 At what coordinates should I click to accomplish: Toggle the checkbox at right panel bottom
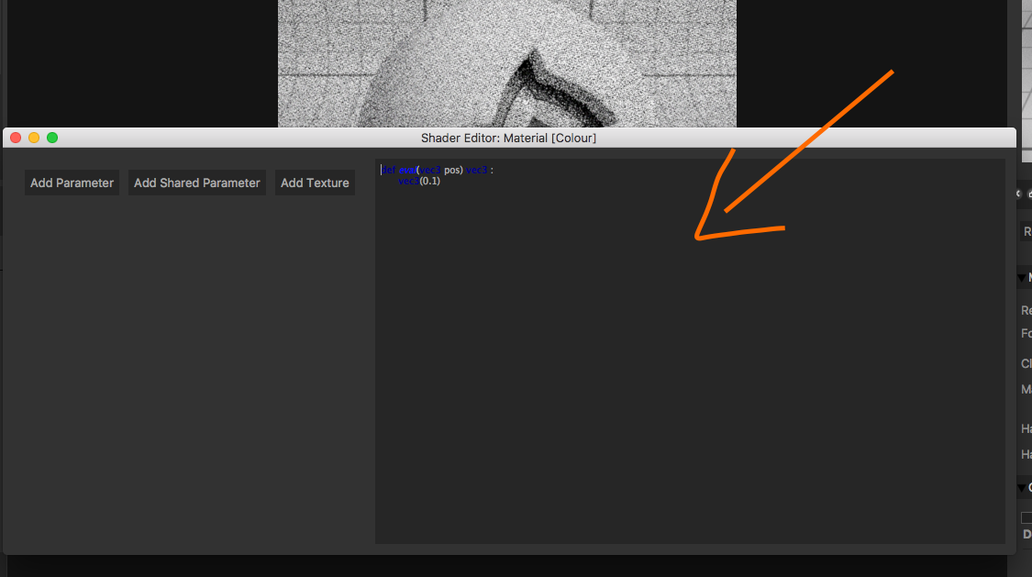tap(1026, 517)
